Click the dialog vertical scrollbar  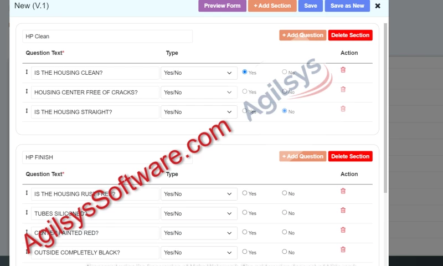click(385, 108)
